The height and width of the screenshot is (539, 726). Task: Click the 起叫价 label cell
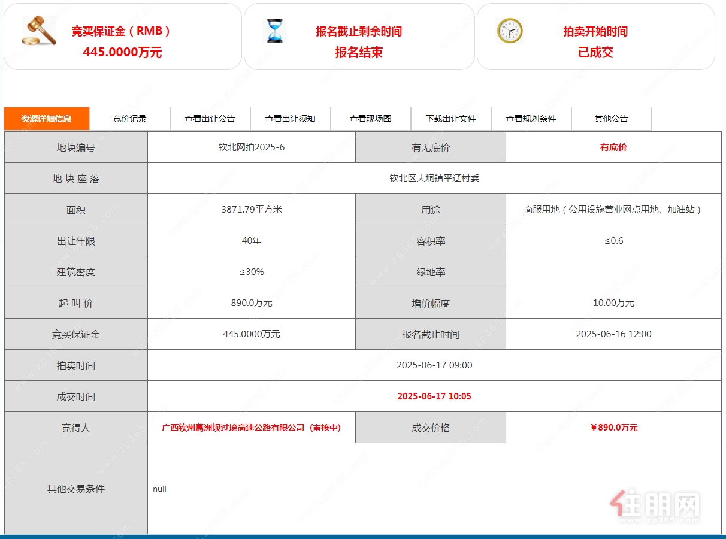76,303
